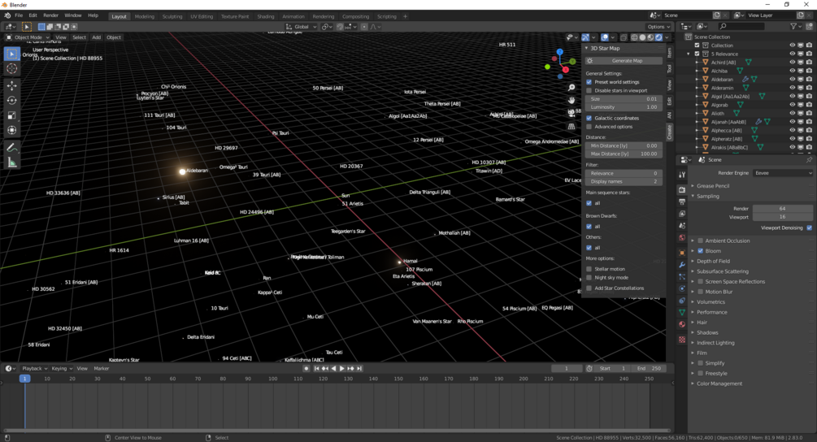Expand the Depth of Field panel

(713, 262)
